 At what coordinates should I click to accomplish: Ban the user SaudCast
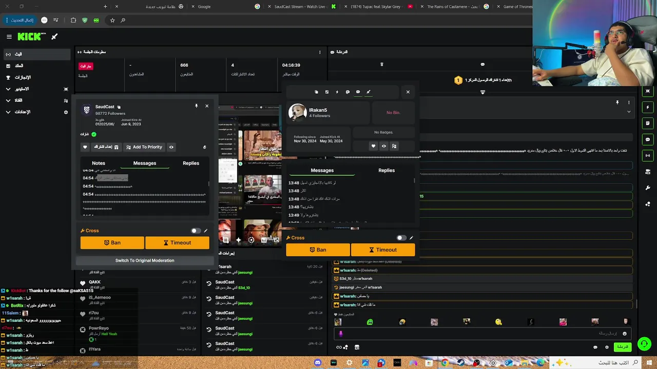point(112,243)
